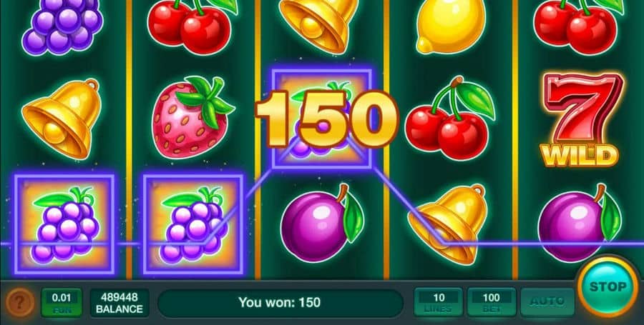Click the plum symbol above STOP button
The width and height of the screenshot is (644, 325).
(579, 223)
